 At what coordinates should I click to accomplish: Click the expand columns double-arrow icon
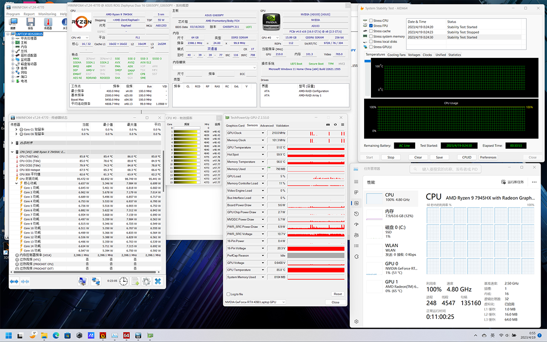coord(15,281)
